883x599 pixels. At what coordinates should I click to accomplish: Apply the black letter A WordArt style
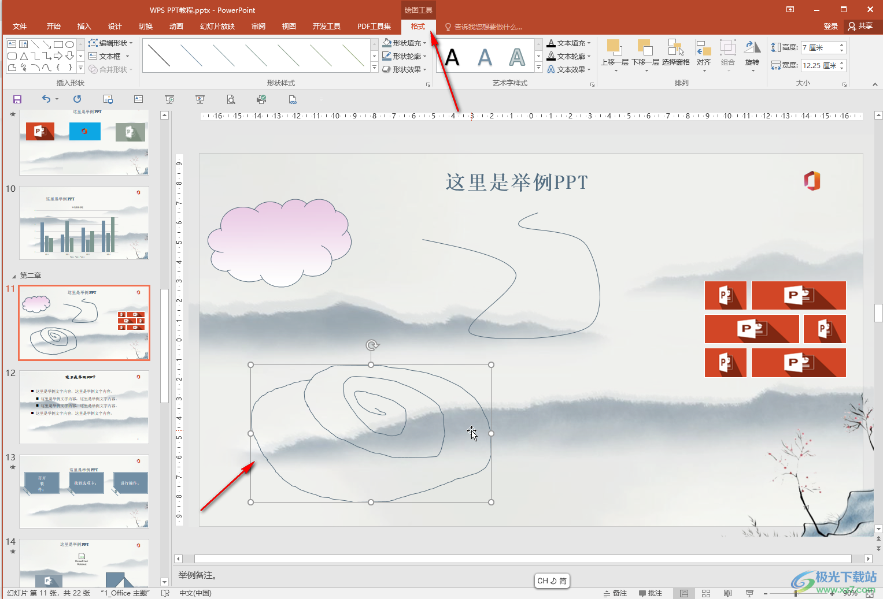[452, 57]
